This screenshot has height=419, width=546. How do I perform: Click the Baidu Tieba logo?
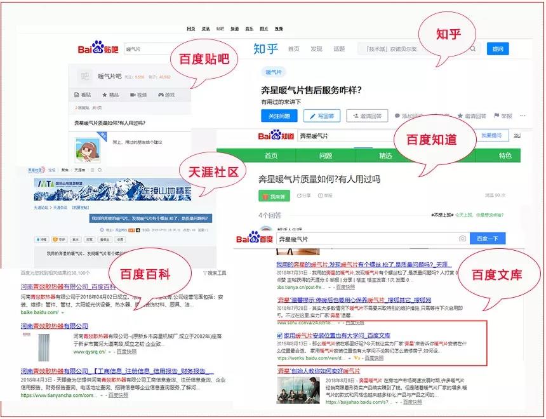[98, 48]
